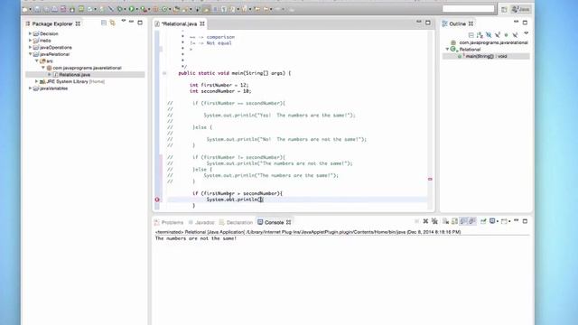This screenshot has width=578, height=325.
Task: Click the New file icon in toolbar
Action: tap(24, 9)
